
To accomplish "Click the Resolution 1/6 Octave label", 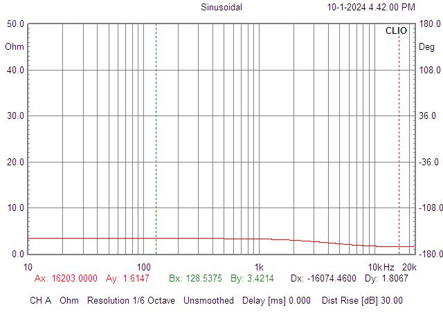I will (x=132, y=301).
